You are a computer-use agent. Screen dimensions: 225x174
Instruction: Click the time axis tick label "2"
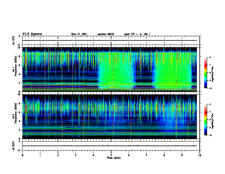click(58, 155)
